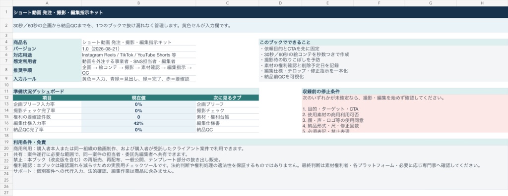Select the 想定利用者 label cell
Viewport: 508px width, 196px height.
pos(47,61)
